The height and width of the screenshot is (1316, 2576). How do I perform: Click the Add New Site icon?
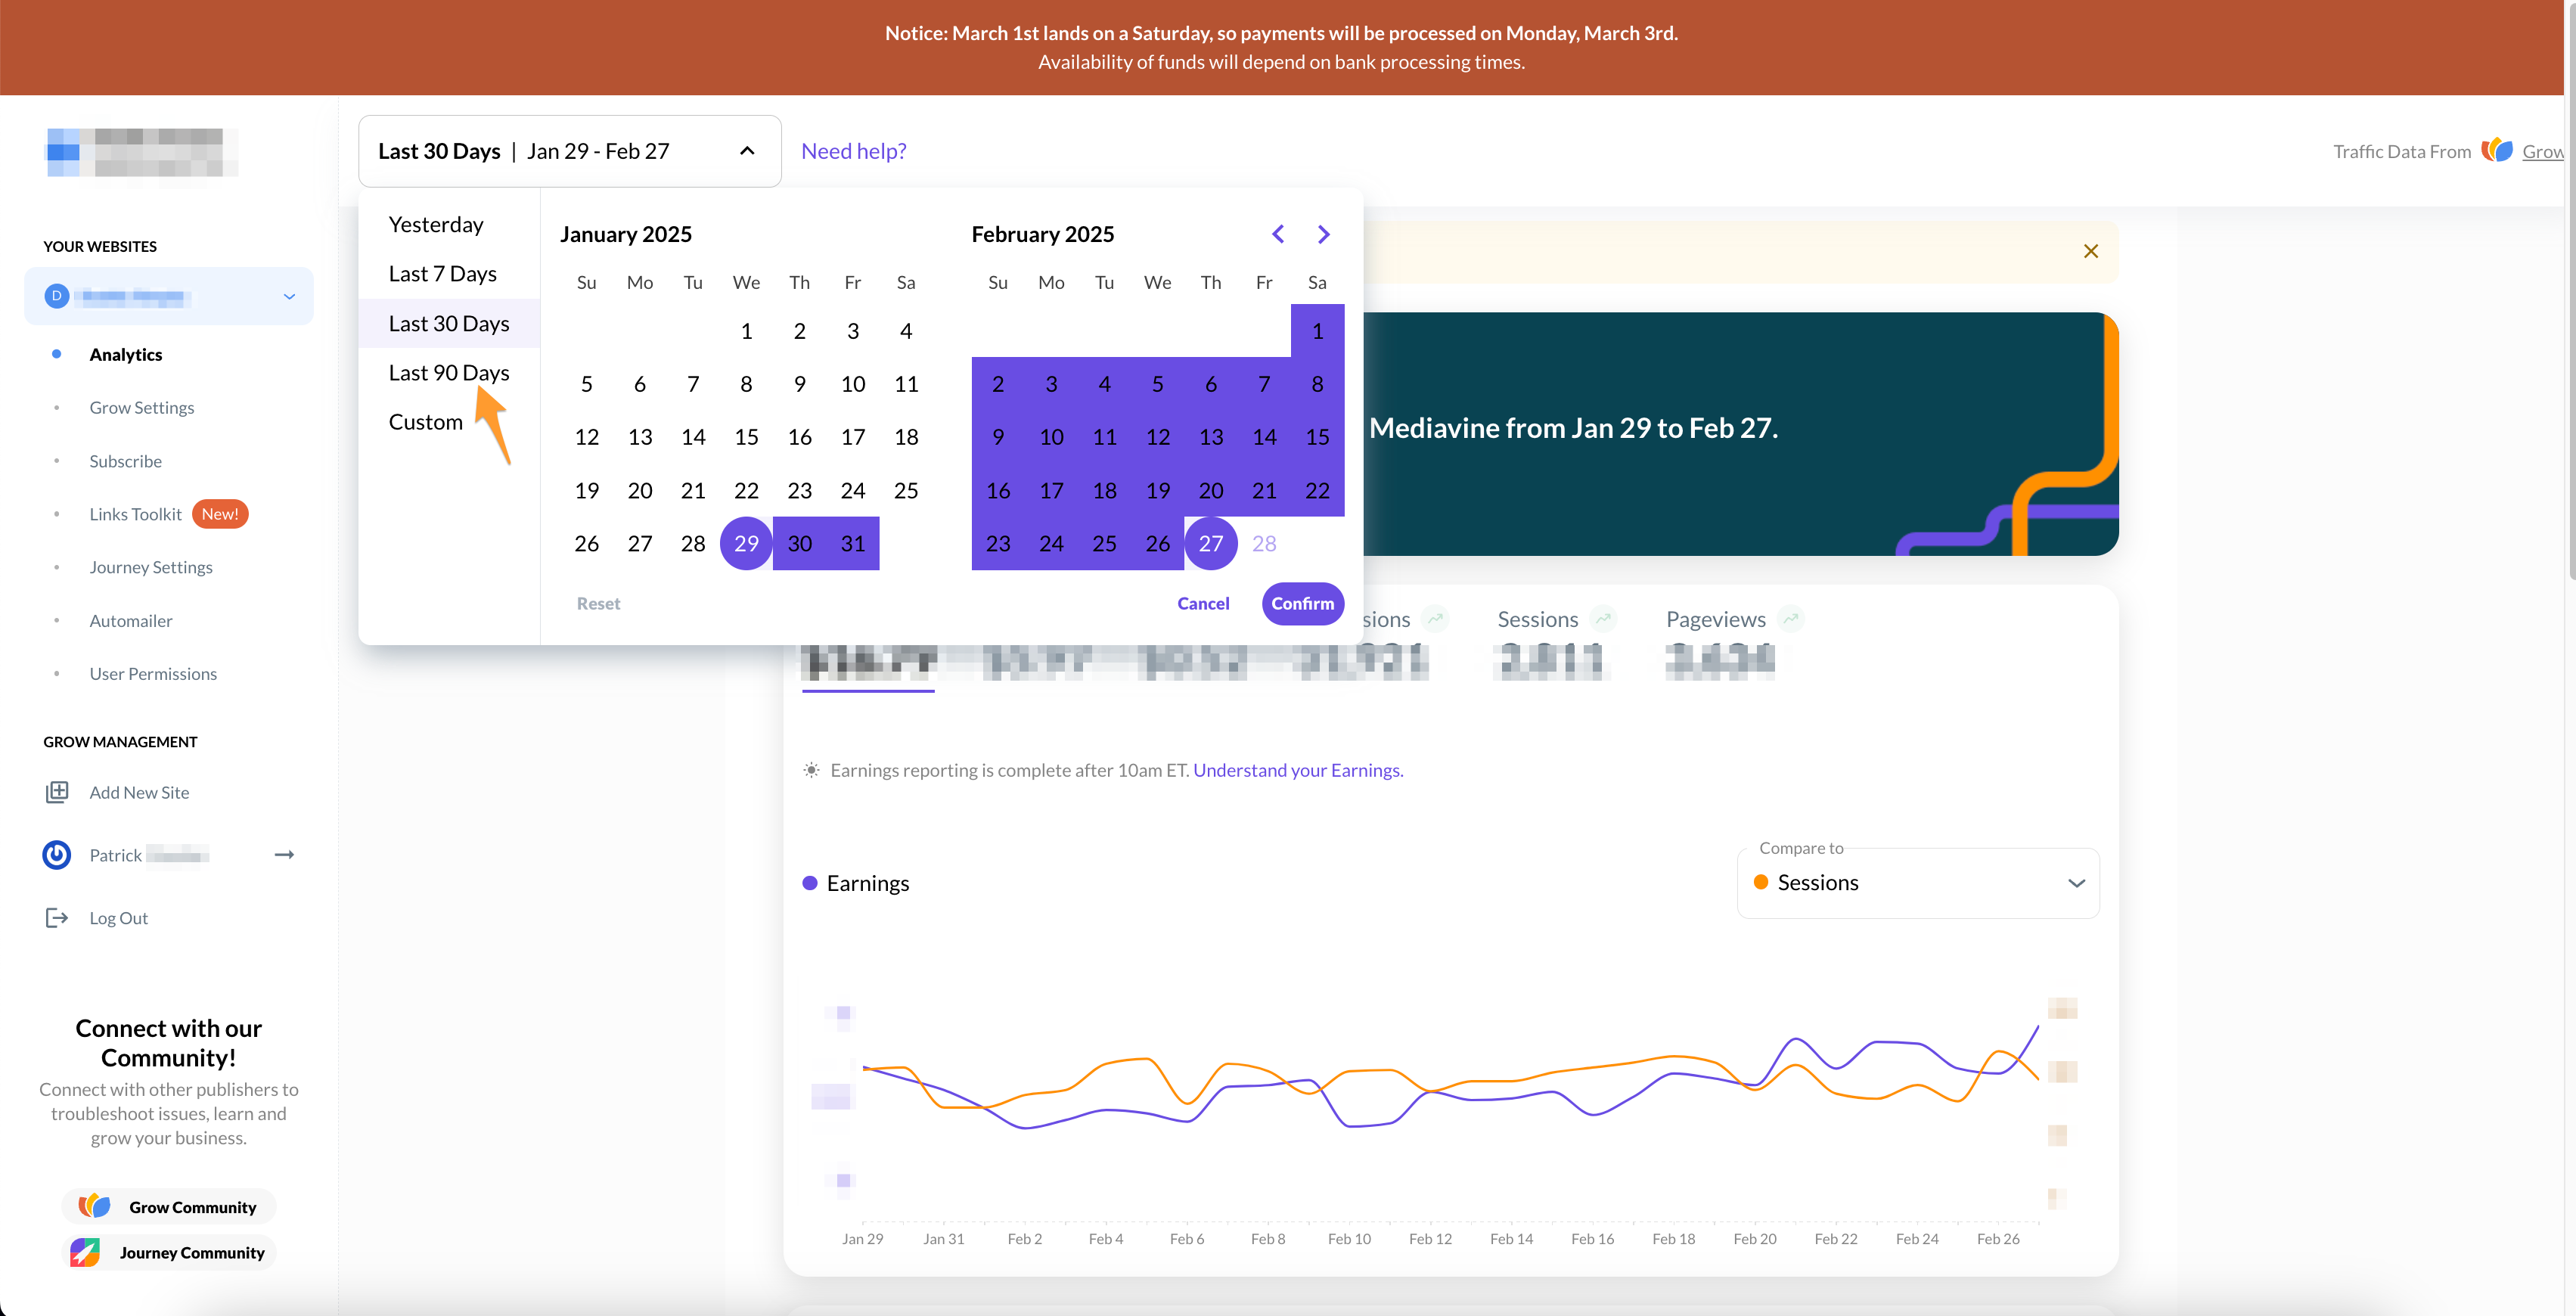coord(57,792)
